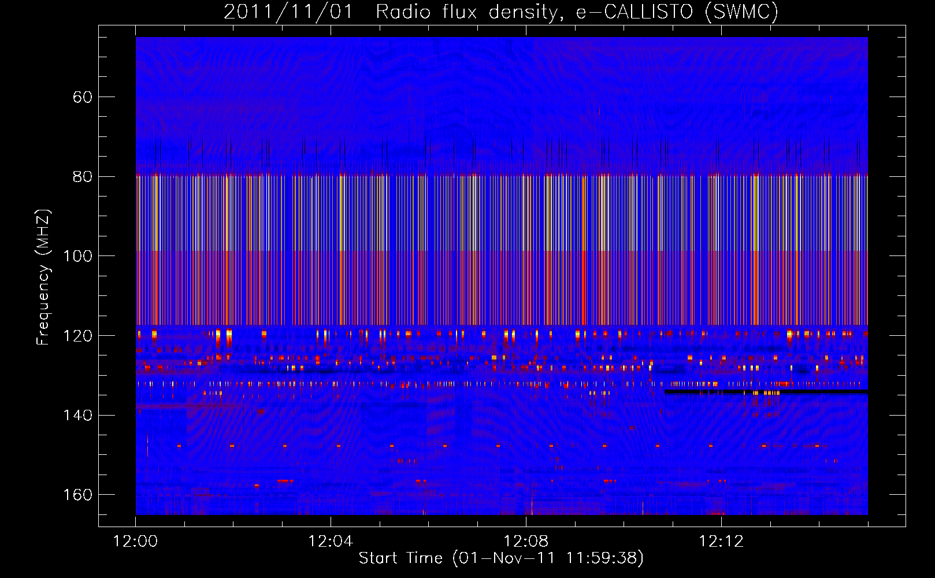
Task: Click the '60' frequency tick label
Action: [83, 97]
